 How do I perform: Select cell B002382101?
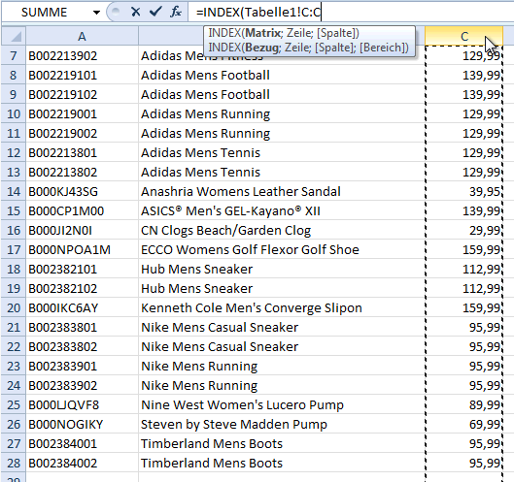click(82, 269)
